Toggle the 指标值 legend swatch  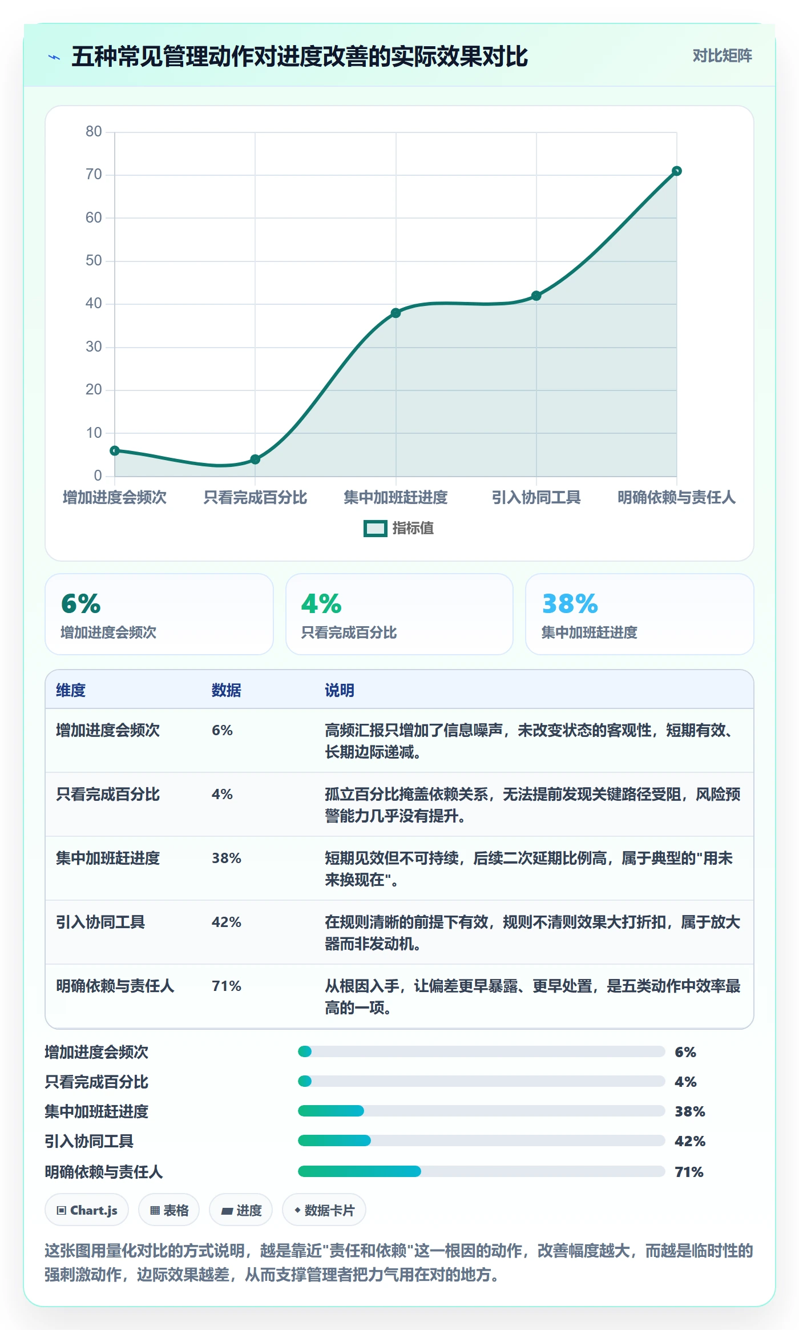(376, 529)
